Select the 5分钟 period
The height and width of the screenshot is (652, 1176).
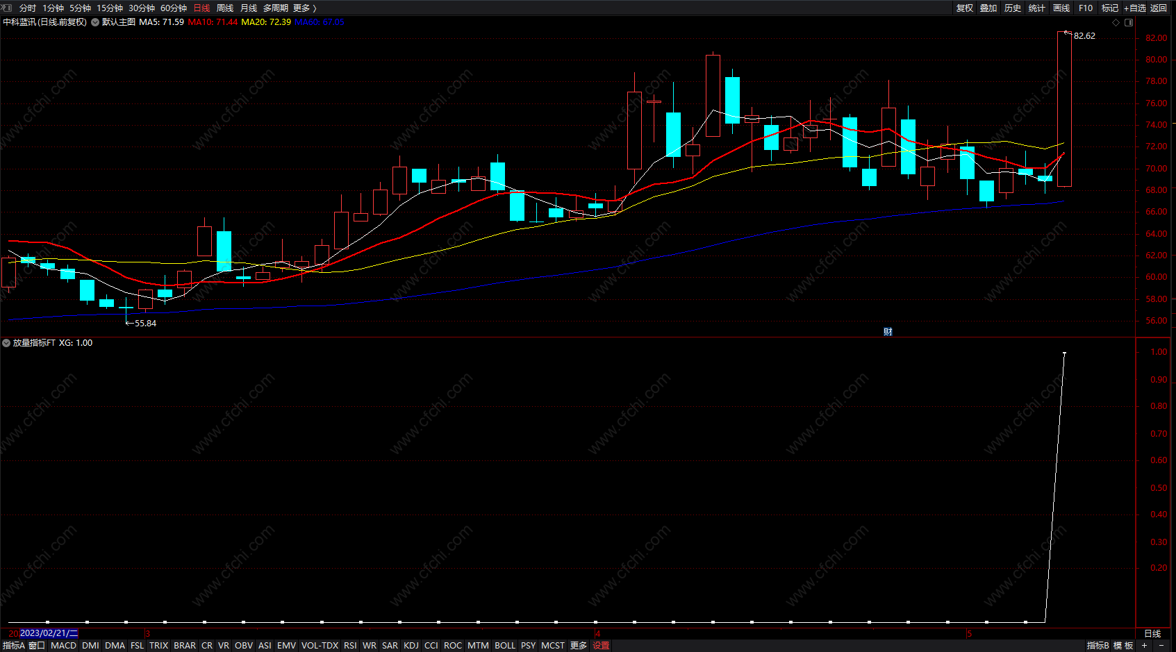coord(80,8)
